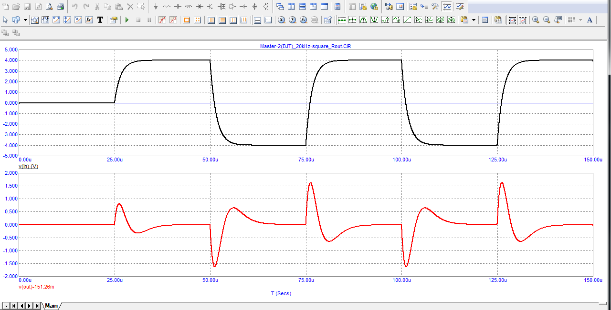Select the Opamp component icon
Image resolution: width=611 pixels, height=310 pixels.
tap(232, 7)
